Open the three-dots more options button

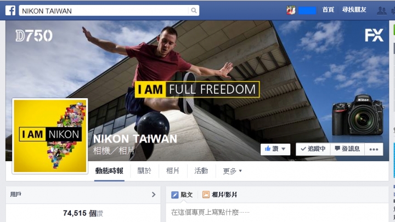tap(374, 149)
